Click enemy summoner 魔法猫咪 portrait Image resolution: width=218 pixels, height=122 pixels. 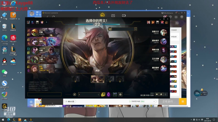(163, 69)
